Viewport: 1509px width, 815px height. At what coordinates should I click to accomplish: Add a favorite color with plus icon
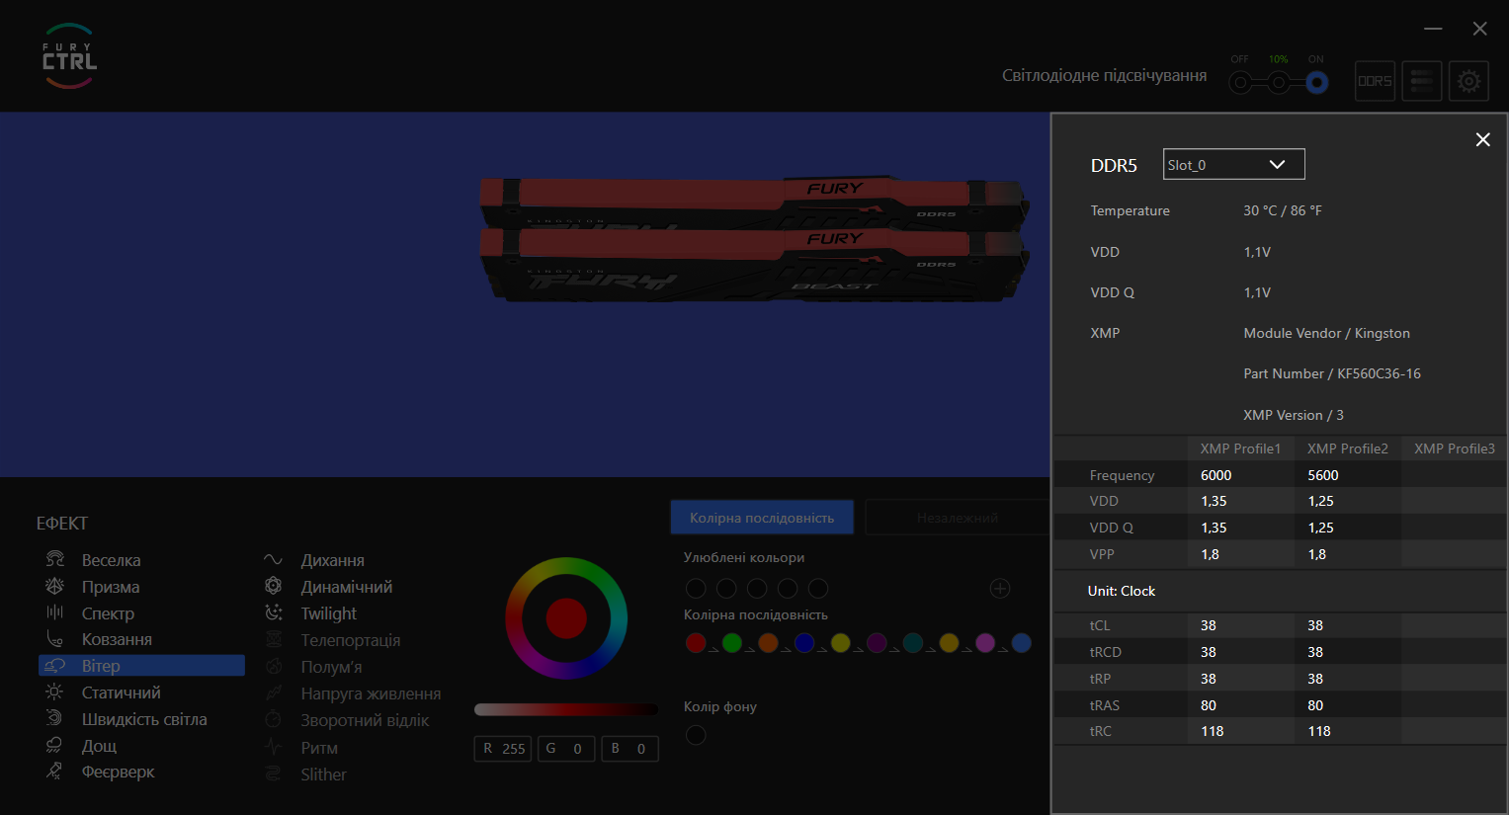click(1000, 589)
